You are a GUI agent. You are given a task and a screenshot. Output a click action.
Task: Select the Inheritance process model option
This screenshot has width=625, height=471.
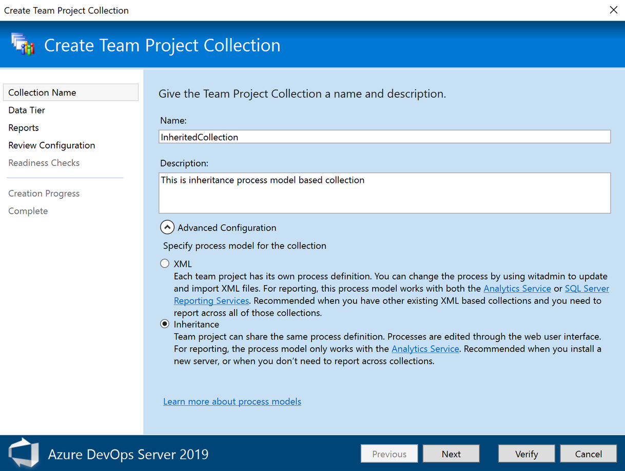[165, 324]
